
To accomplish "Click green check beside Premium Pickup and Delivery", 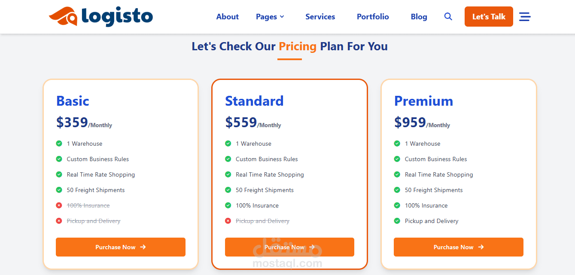I will (397, 221).
